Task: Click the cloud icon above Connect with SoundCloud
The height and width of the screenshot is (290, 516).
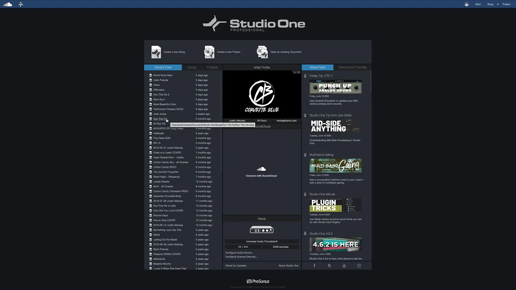Action: 261,169
